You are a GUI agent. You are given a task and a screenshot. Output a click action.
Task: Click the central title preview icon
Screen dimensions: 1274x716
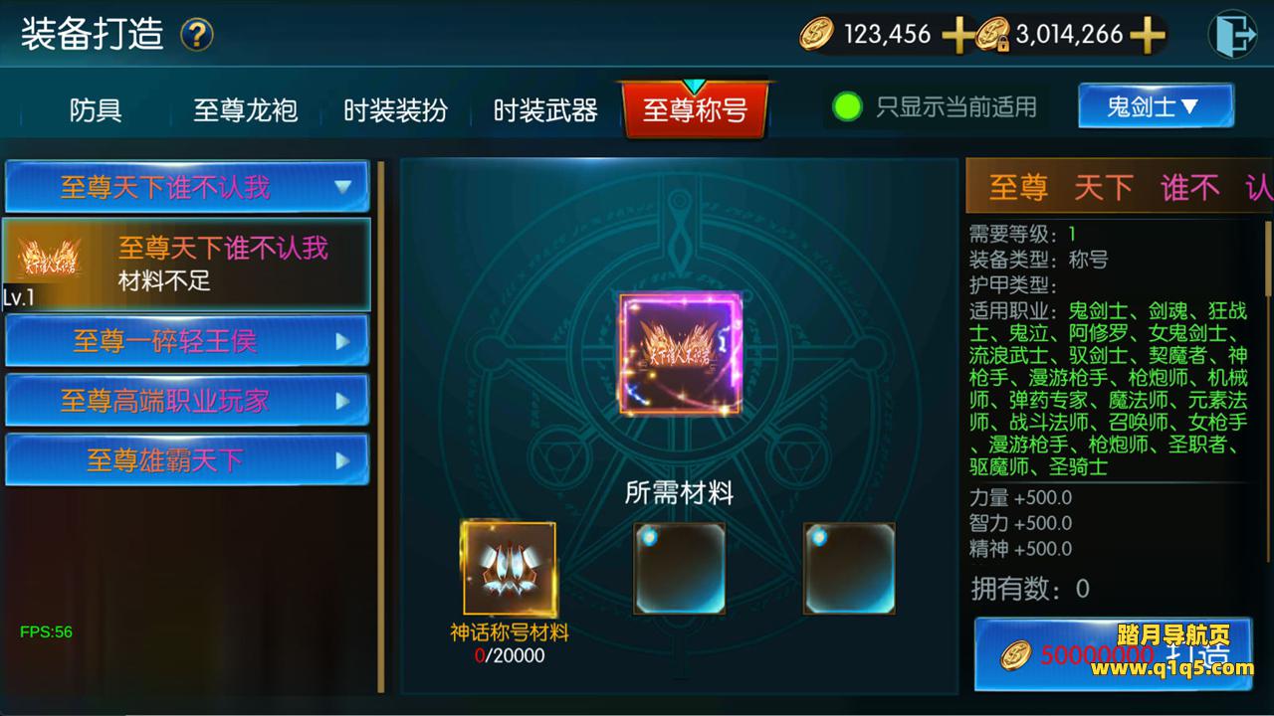click(681, 354)
